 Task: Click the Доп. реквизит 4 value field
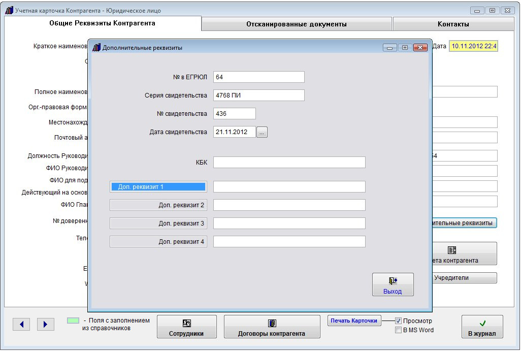click(289, 242)
